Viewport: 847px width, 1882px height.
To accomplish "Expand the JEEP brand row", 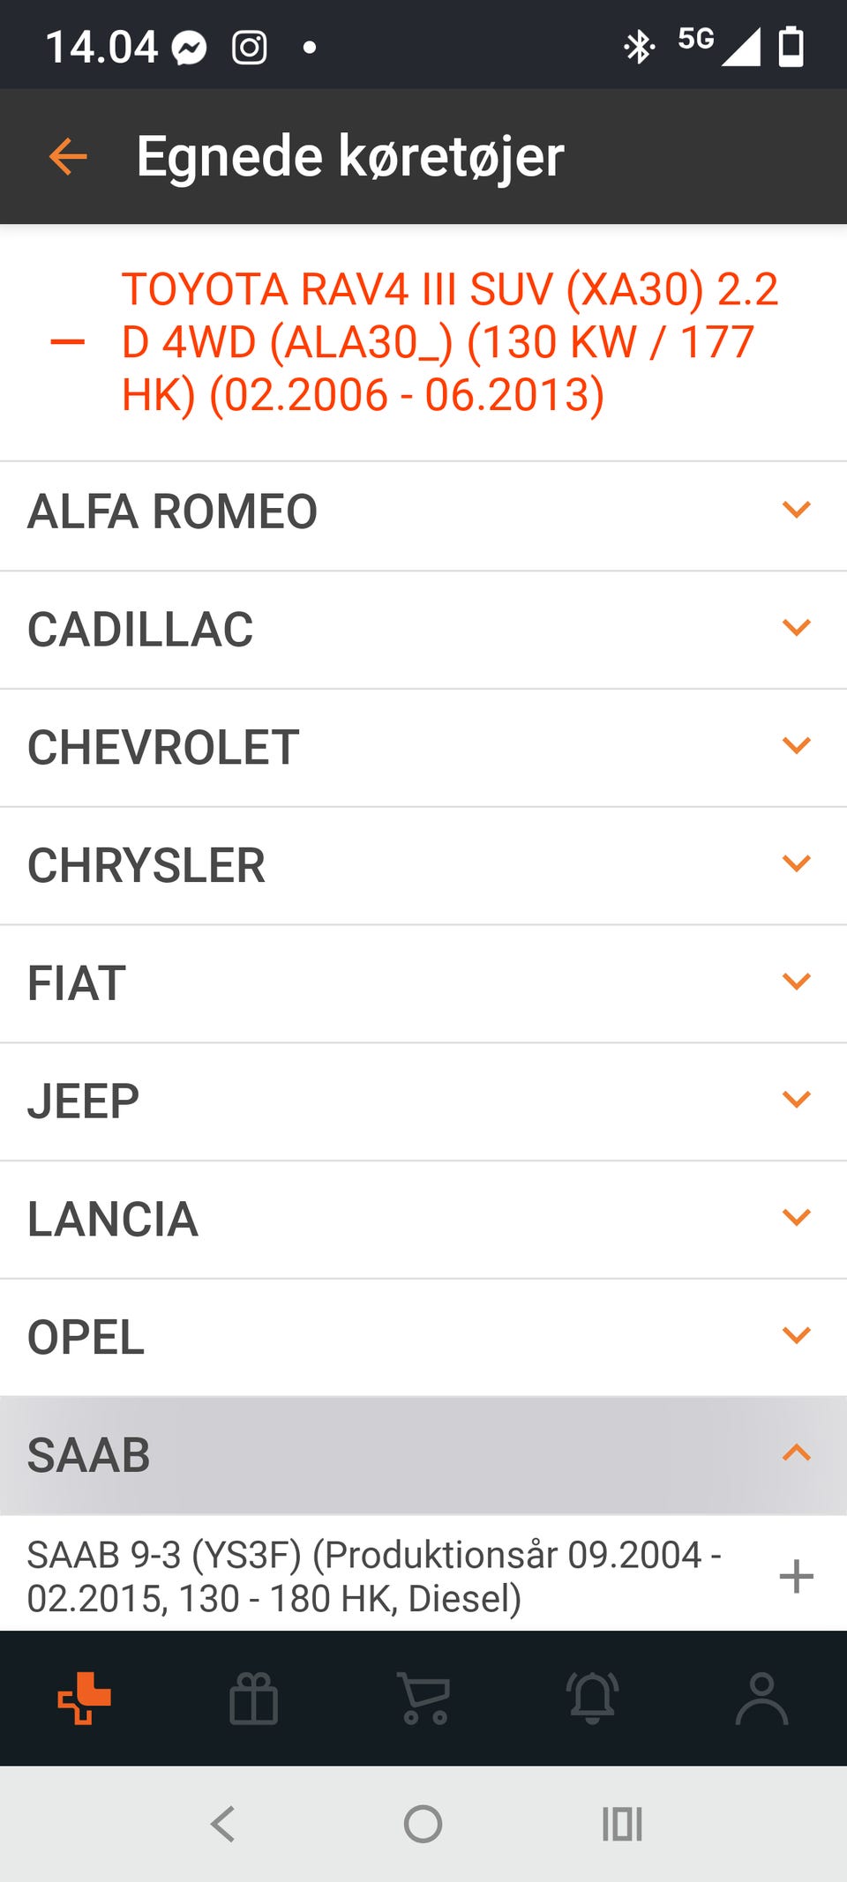I will 796,1100.
